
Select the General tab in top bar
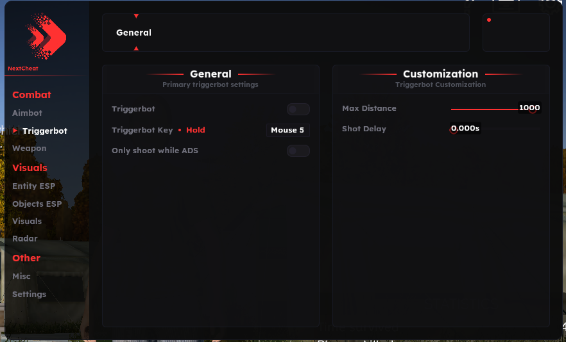click(x=133, y=33)
